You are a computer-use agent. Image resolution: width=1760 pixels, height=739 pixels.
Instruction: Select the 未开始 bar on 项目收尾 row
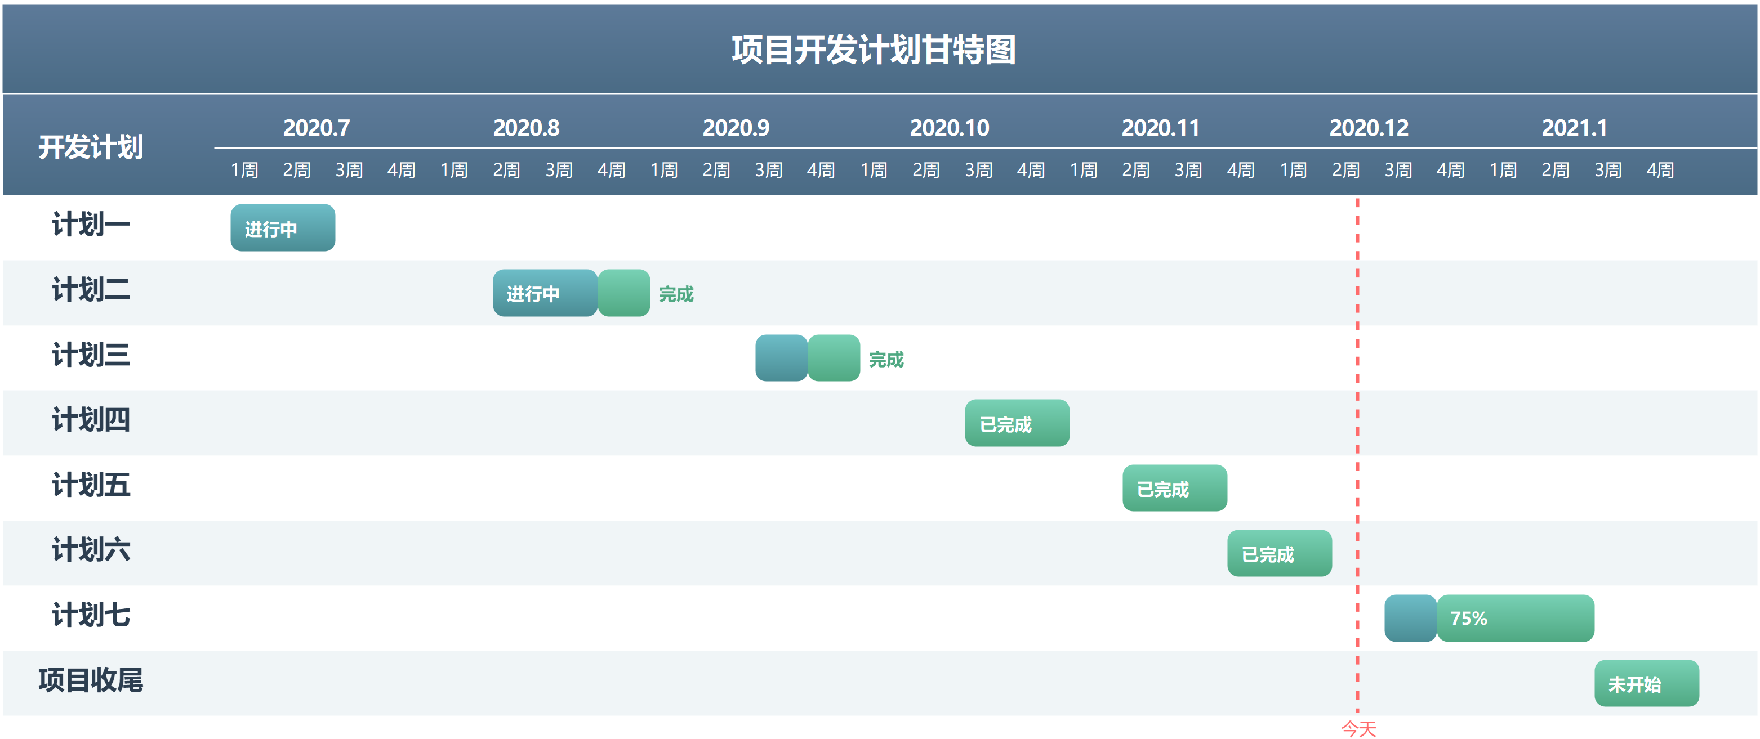coord(1647,683)
